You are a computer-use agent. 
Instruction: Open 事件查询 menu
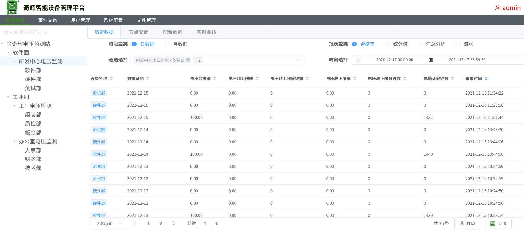tap(48, 20)
